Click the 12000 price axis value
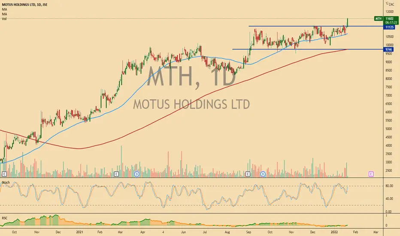This screenshot has width=400, height=236. pyautogui.click(x=390, y=12)
